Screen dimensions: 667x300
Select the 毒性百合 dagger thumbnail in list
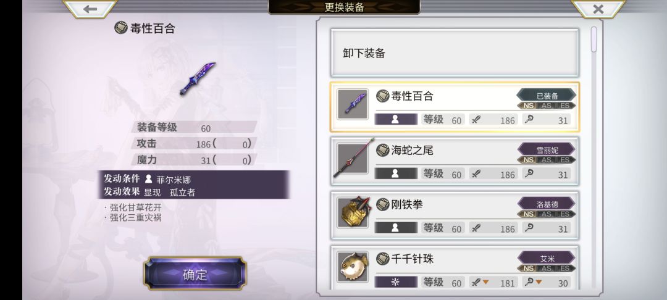tap(353, 104)
